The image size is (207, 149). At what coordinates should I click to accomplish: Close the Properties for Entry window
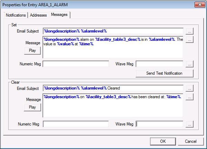pos(200,5)
